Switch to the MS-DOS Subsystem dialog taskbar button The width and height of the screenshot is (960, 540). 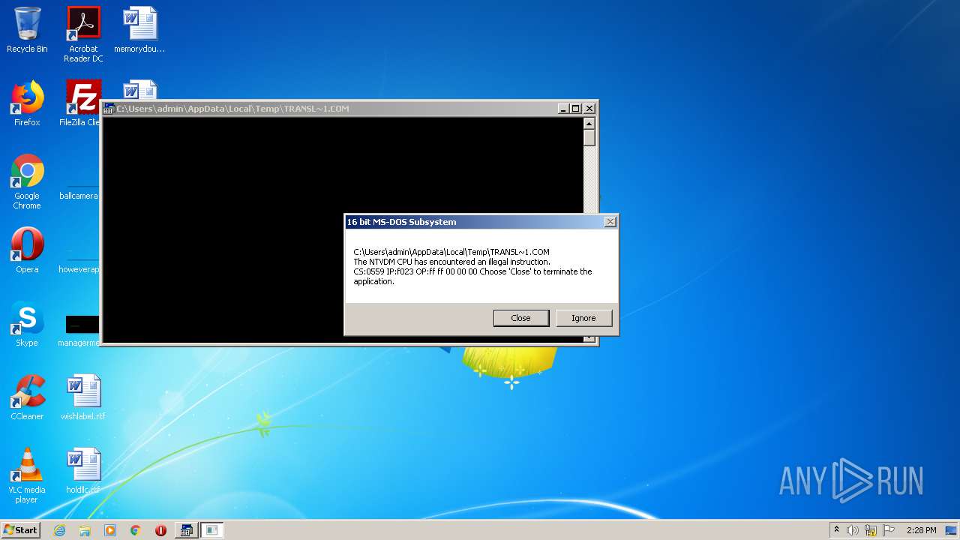click(212, 530)
